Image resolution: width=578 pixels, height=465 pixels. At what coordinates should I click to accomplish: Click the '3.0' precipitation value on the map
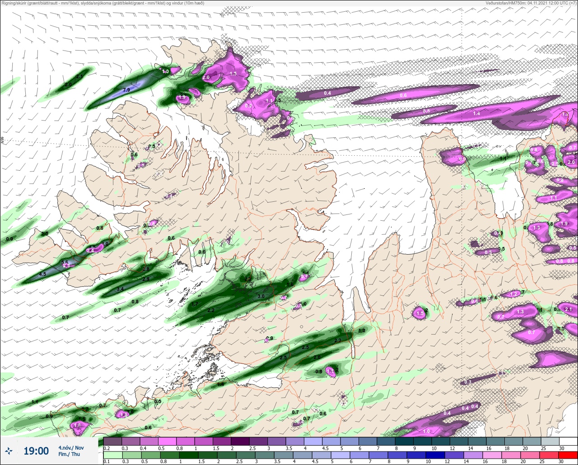click(261, 296)
